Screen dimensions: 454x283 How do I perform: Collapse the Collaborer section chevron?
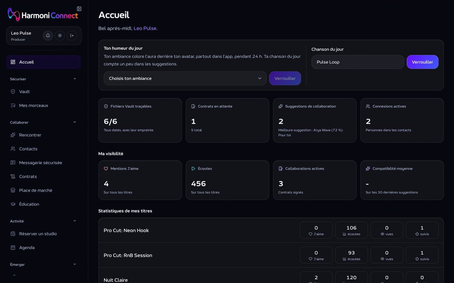tap(75, 122)
